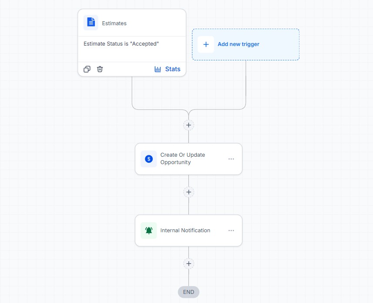The image size is (373, 303).
Task: Click the Estimate Status is "Accepted" condition
Action: pos(121,44)
